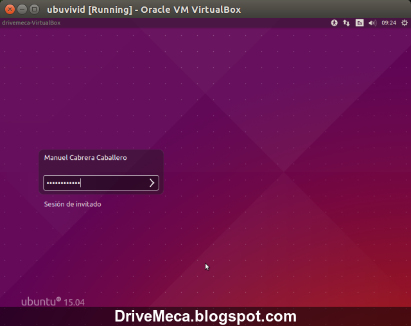Choose Sesión de invitado guest session
The height and width of the screenshot is (326, 411).
click(73, 204)
